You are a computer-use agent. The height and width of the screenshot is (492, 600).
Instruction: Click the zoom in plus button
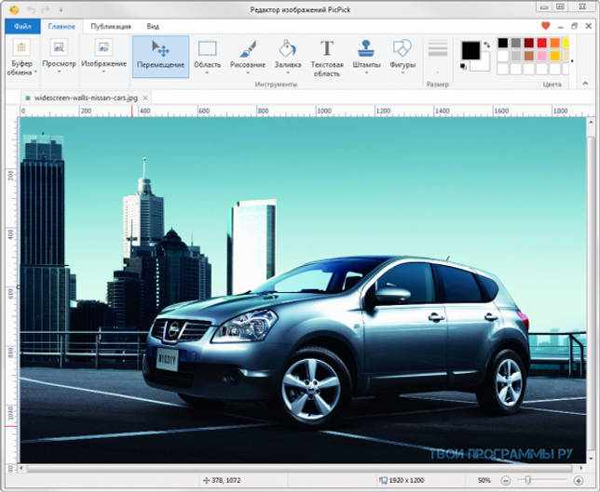pos(579,481)
